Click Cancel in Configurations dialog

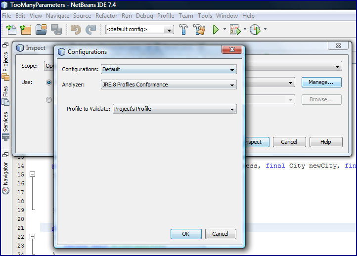(221, 234)
